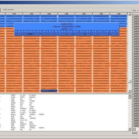
Task: Click the +0A column header
Action: tap(84, 14)
